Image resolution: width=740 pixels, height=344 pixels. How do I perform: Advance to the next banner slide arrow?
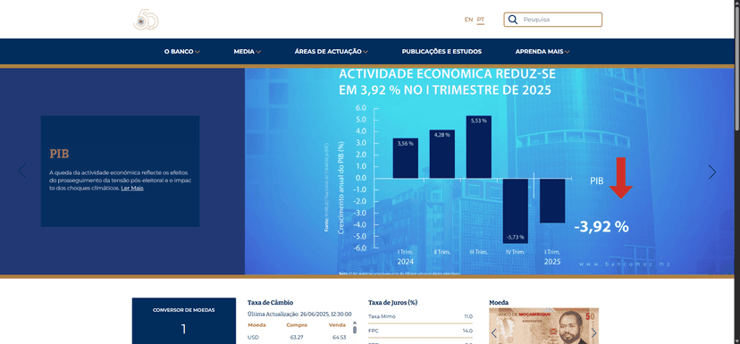(712, 172)
